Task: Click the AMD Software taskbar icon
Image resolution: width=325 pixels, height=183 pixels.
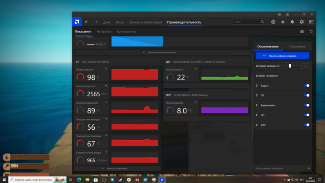Action: coord(162,180)
